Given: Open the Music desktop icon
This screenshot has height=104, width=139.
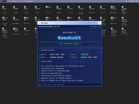Looking at the screenshot, I should click(x=27, y=10).
